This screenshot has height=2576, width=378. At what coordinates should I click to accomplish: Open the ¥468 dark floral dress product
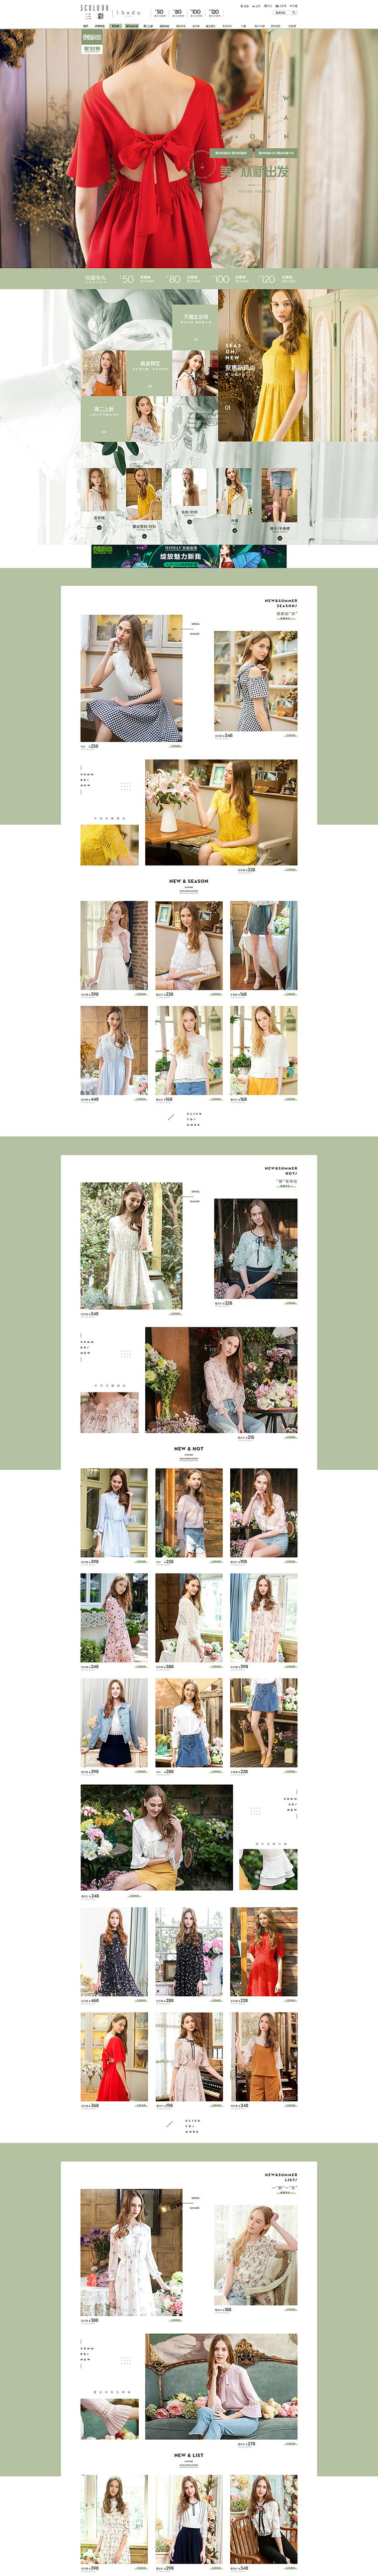pos(114,1951)
